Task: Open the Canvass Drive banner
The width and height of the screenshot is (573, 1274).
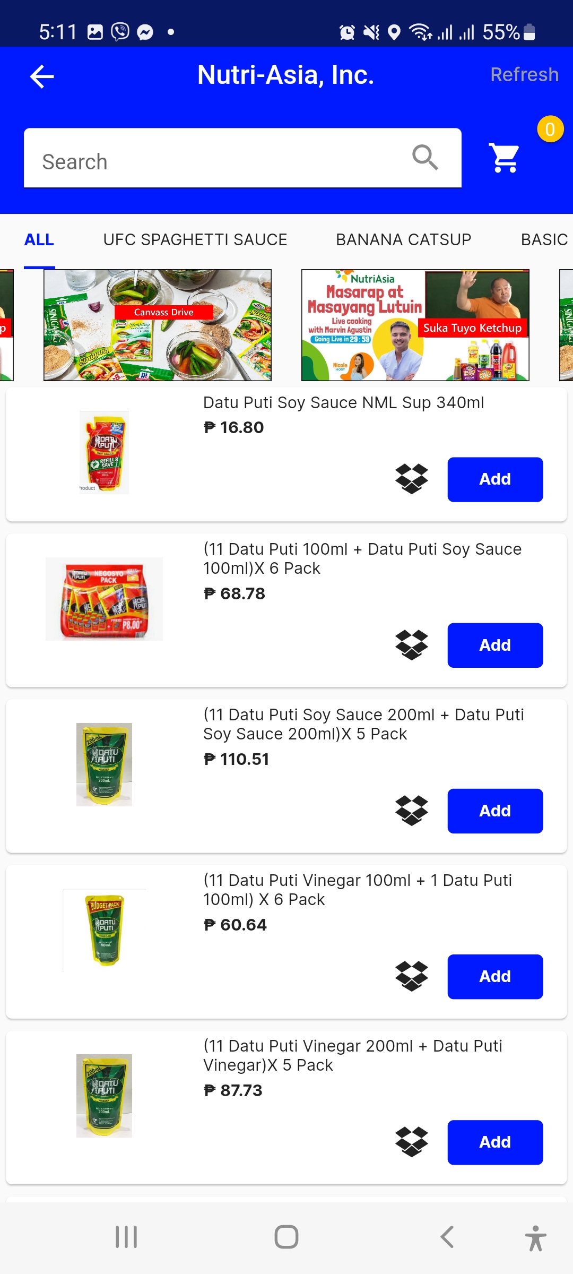Action: [158, 325]
